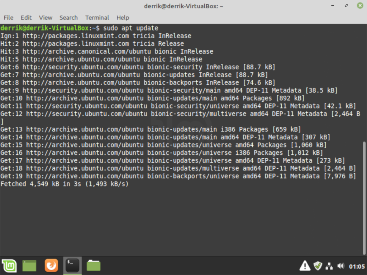Image resolution: width=367 pixels, height=275 pixels.
Task: Open the Help menu
Action: pos(123,18)
